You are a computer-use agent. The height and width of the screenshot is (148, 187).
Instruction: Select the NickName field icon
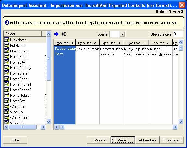click(7, 40)
